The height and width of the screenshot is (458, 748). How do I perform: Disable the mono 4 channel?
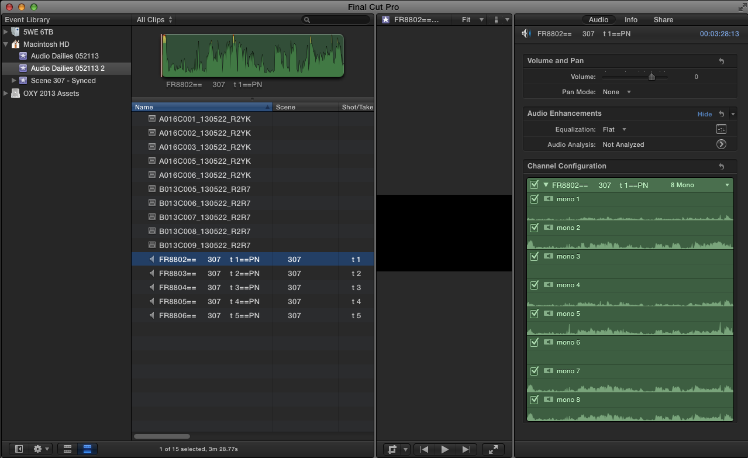point(534,285)
